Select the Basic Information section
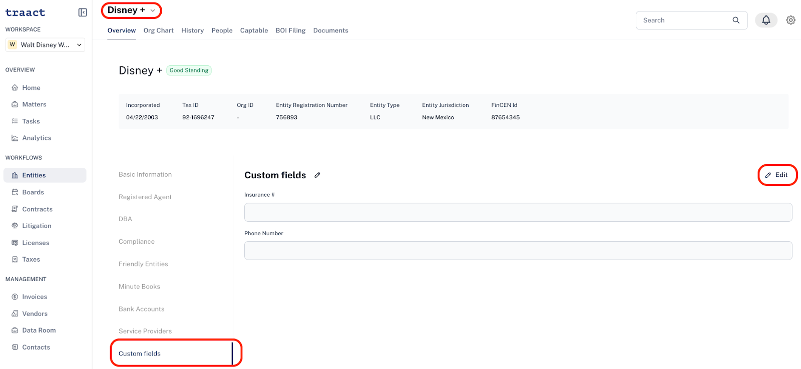Viewport: 801px width, 369px height. pos(145,174)
